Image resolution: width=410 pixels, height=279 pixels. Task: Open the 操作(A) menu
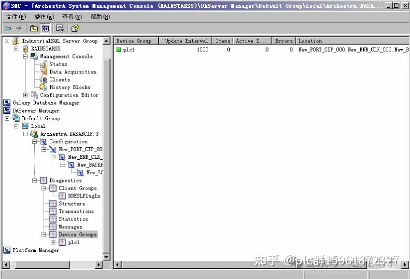pyautogui.click(x=44, y=17)
